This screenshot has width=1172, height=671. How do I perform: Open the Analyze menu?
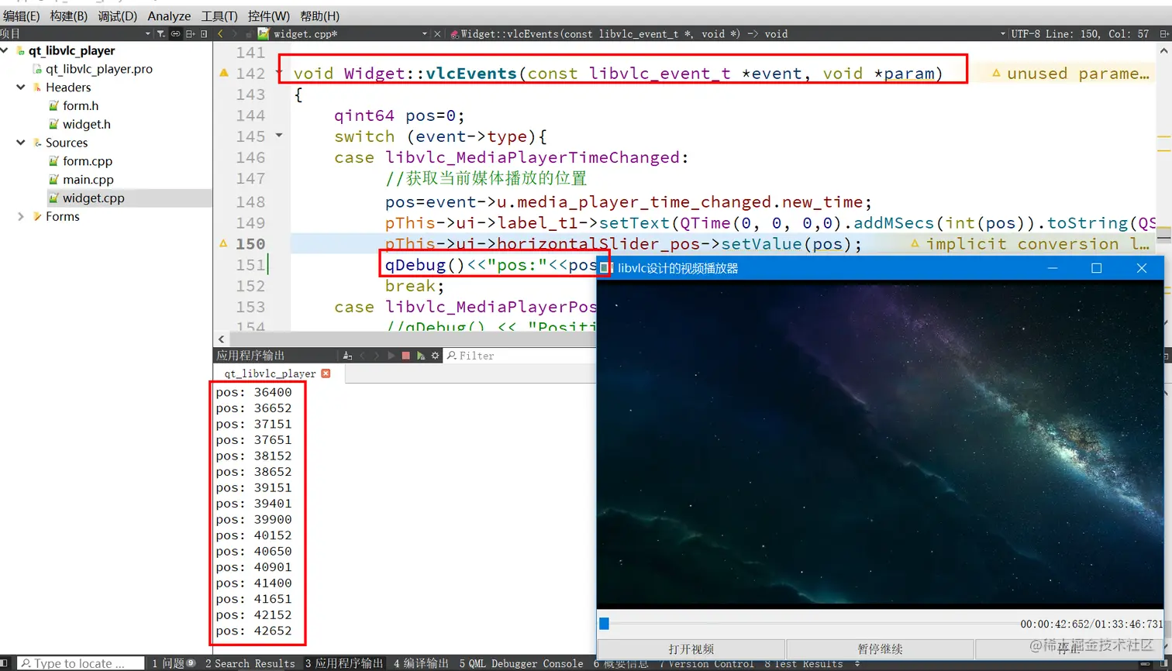coord(169,15)
